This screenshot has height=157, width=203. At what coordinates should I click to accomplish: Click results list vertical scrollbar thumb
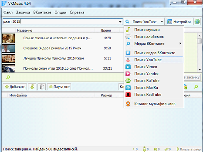(x=199, y=41)
